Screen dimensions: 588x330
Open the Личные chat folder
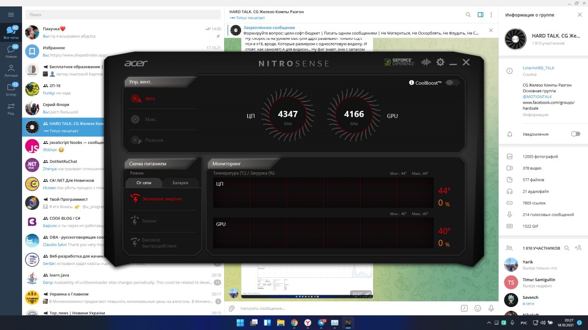click(11, 71)
